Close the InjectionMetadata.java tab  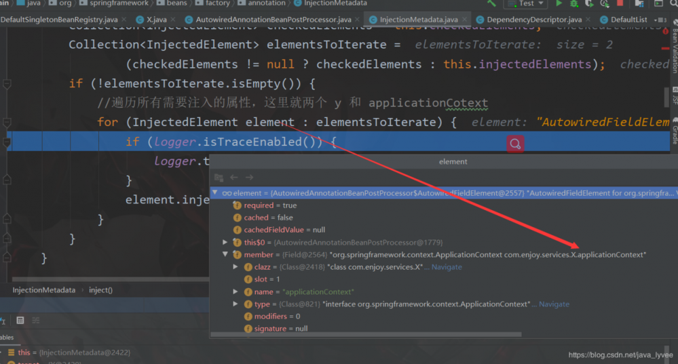pos(465,20)
